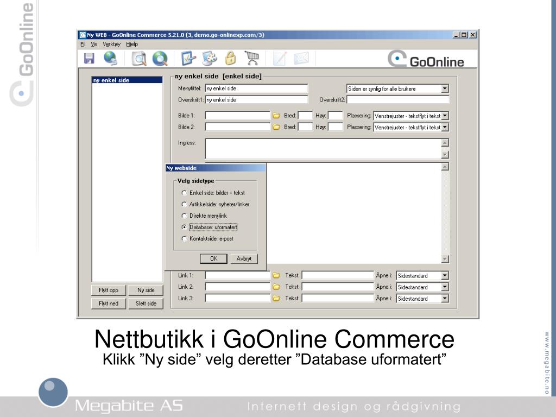Image resolution: width=556 pixels, height=417 pixels.
Task: Open the color palette design icon
Action: pos(210,58)
